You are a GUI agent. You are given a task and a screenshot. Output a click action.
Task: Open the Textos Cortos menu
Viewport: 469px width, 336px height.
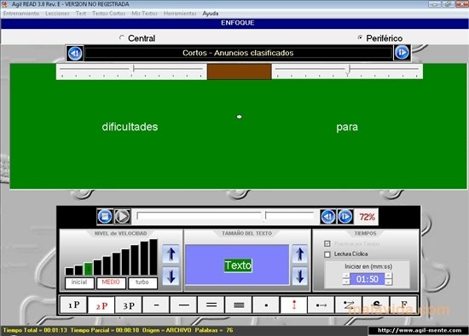[109, 14]
